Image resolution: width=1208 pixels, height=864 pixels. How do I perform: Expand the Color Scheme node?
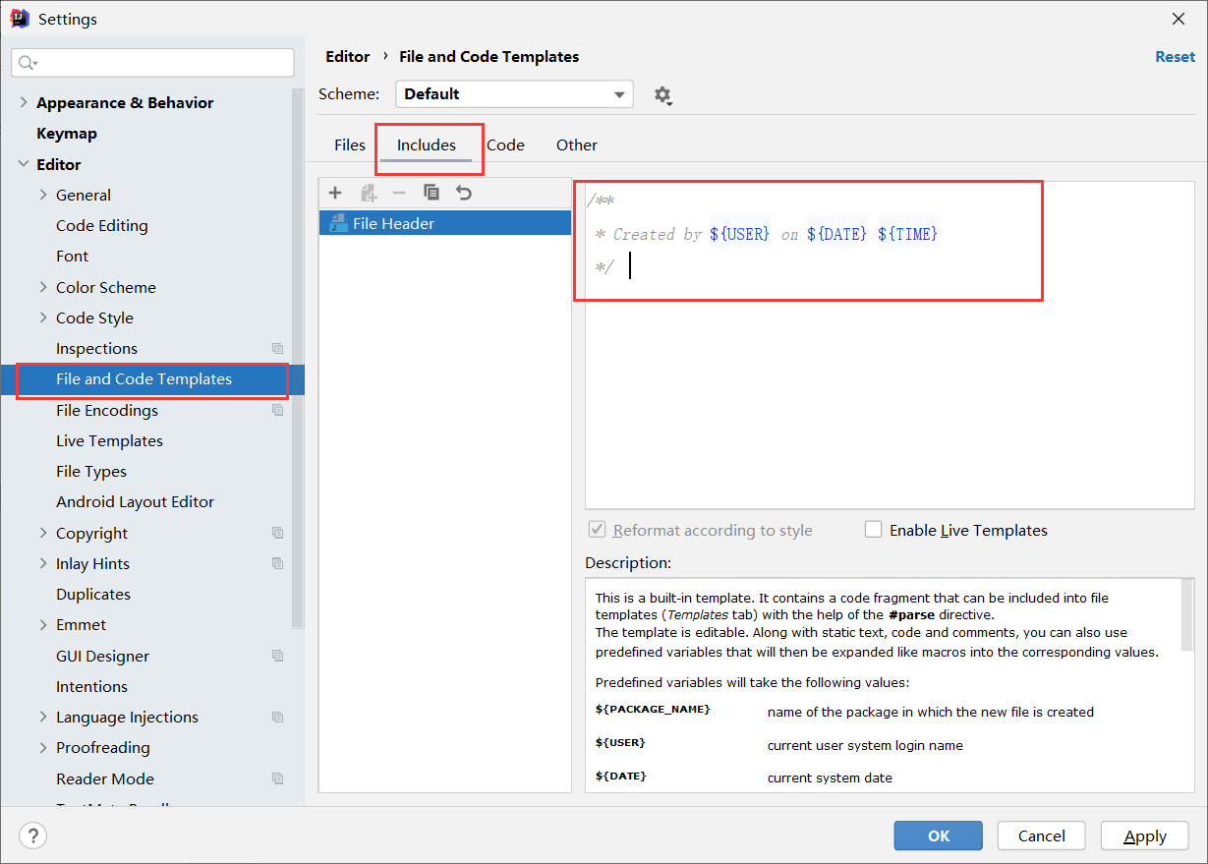click(x=43, y=287)
